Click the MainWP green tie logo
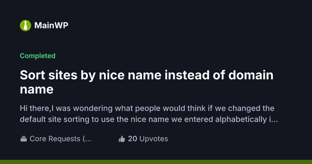 25,26
